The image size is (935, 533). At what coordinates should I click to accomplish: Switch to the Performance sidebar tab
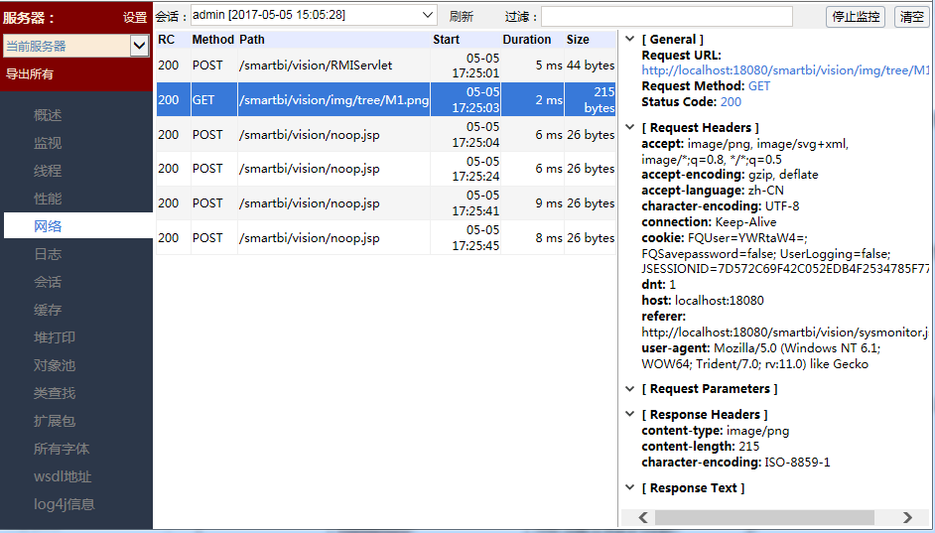[x=48, y=199]
